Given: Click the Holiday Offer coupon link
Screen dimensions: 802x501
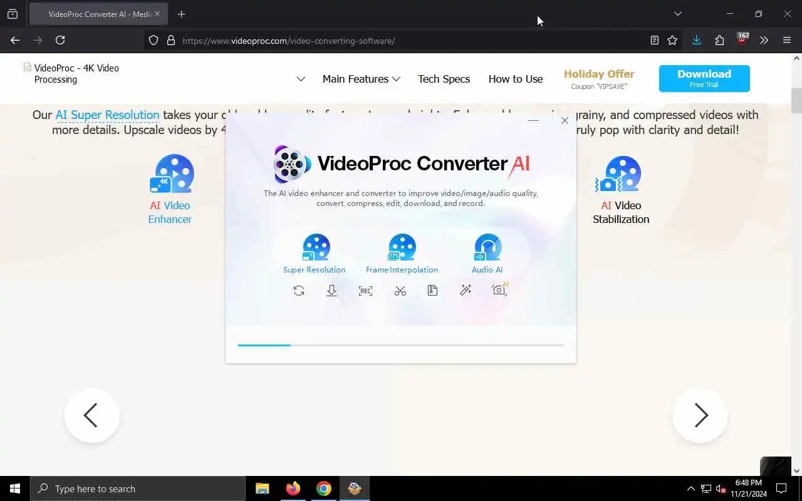Looking at the screenshot, I should coord(599,79).
